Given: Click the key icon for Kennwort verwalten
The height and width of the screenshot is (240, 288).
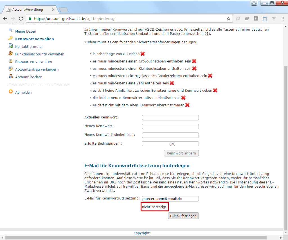Looking at the screenshot, I should [11, 39].
